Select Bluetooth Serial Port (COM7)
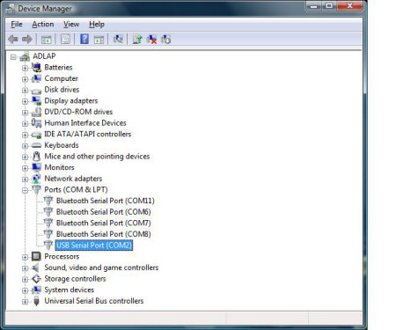Image resolution: width=396 pixels, height=330 pixels. 104,224
